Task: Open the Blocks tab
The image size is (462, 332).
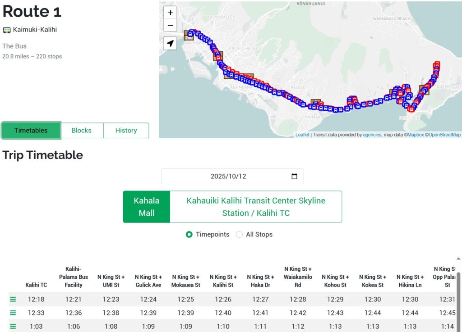Action: (82, 130)
